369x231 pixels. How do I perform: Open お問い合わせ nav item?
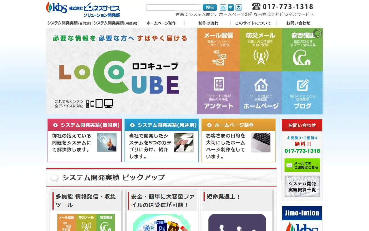click(x=298, y=23)
